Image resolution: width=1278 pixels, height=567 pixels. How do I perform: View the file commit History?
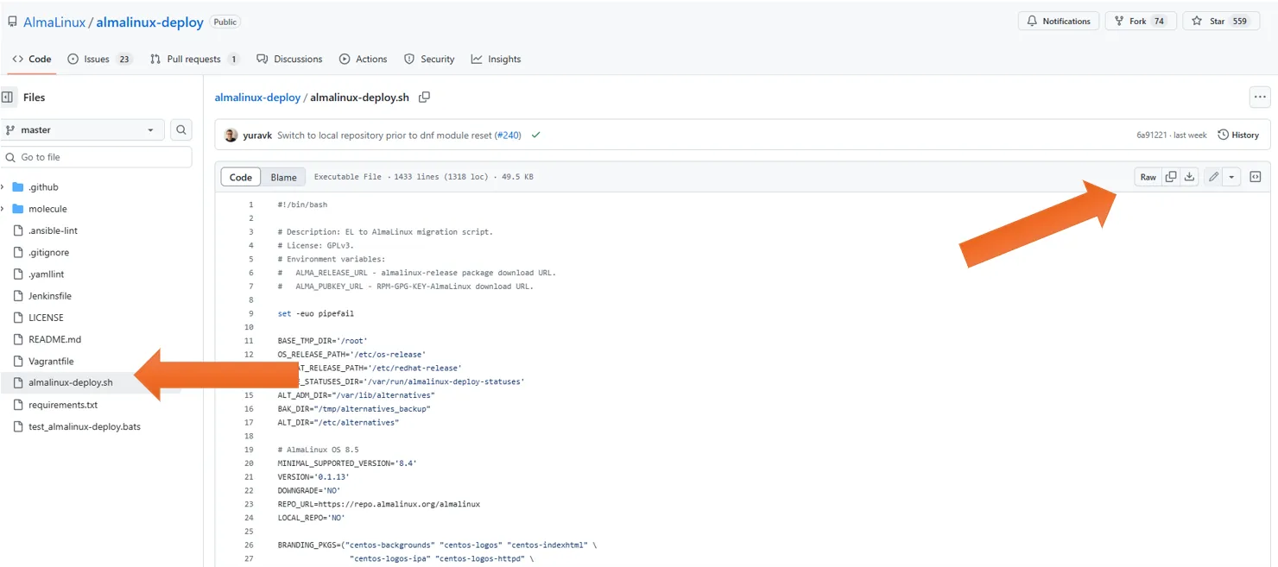(x=1238, y=135)
